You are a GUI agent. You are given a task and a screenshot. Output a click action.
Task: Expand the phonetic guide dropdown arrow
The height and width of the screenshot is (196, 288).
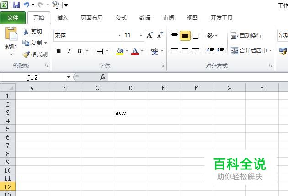[x=162, y=51]
